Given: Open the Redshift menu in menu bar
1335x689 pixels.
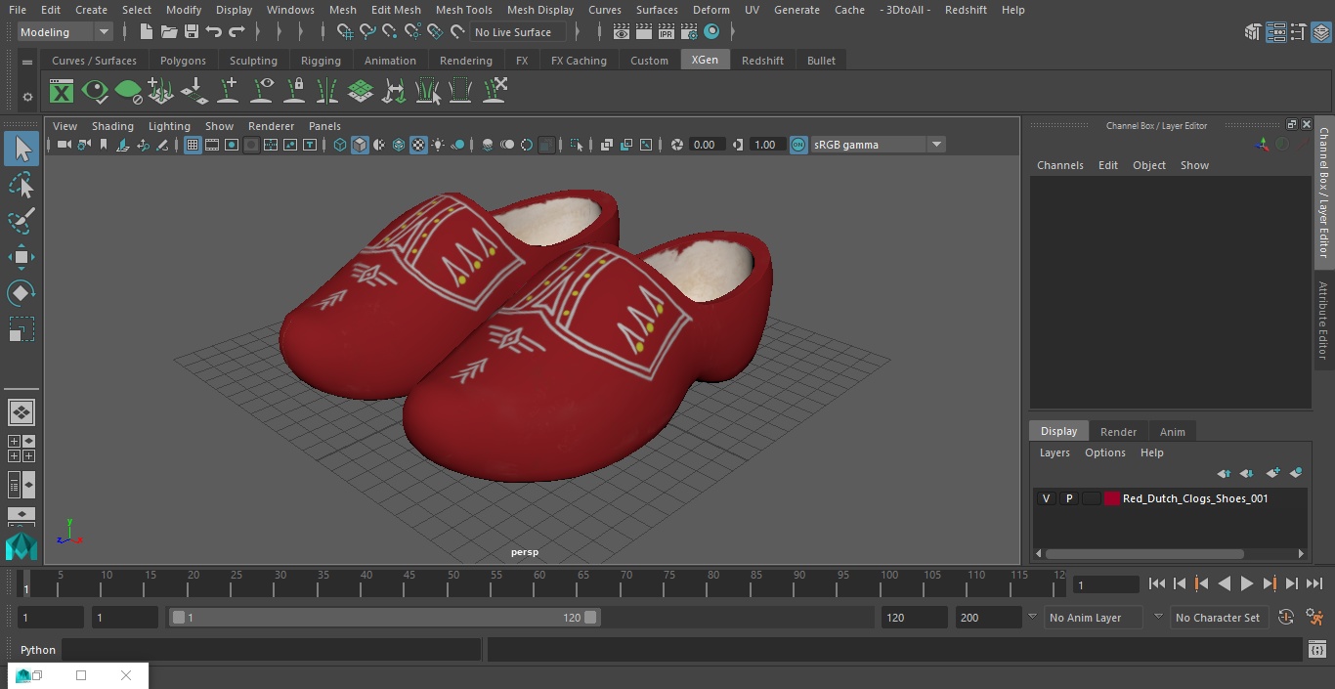Looking at the screenshot, I should pyautogui.click(x=966, y=10).
